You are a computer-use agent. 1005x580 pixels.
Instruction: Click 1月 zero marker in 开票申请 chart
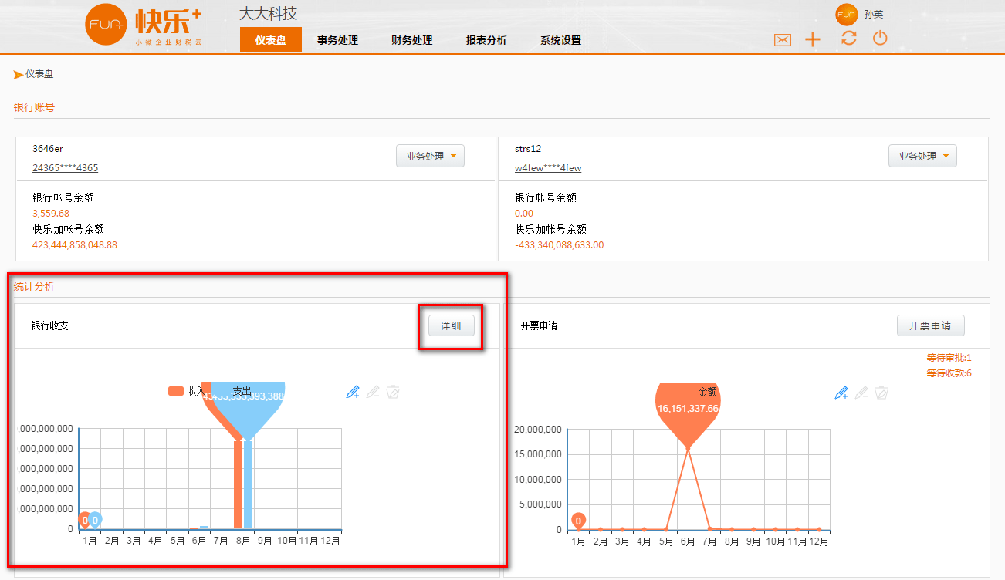coord(578,521)
